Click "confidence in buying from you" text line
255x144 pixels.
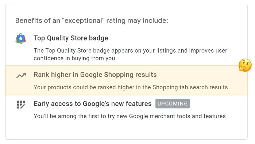tap(74, 58)
